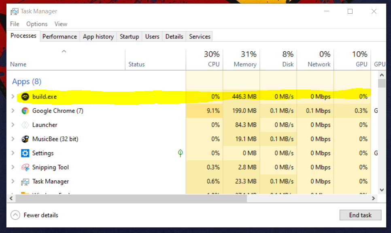Select the Processes tab
Image resolution: width=391 pixels, height=233 pixels.
tap(23, 36)
